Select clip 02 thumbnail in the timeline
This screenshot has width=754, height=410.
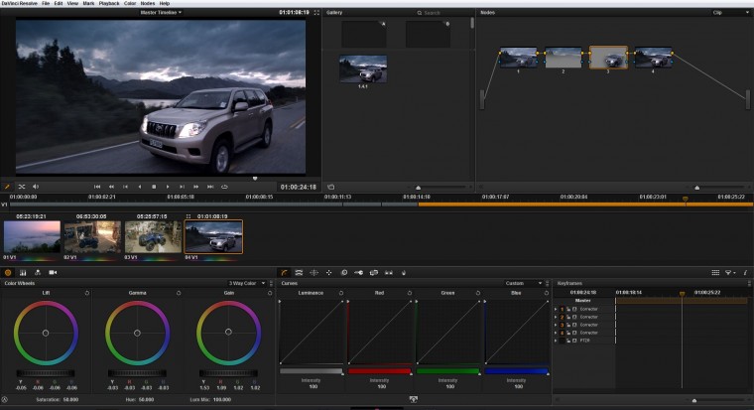92,236
